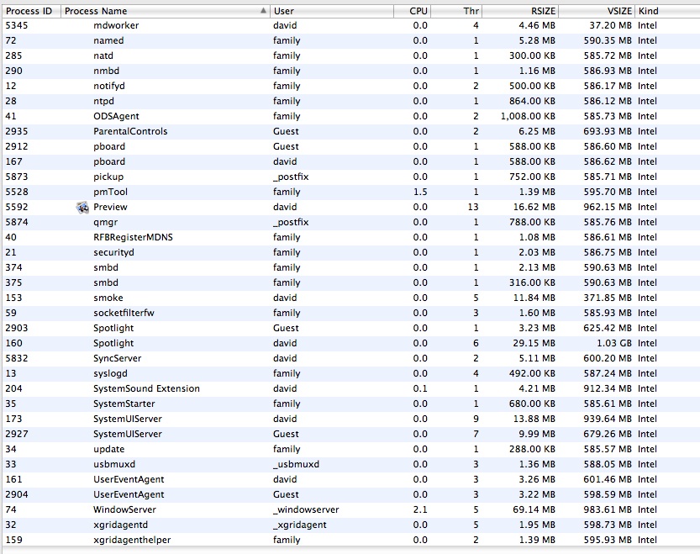Select the Preview process name
Viewport: 700px width, 554px height.
coord(110,207)
